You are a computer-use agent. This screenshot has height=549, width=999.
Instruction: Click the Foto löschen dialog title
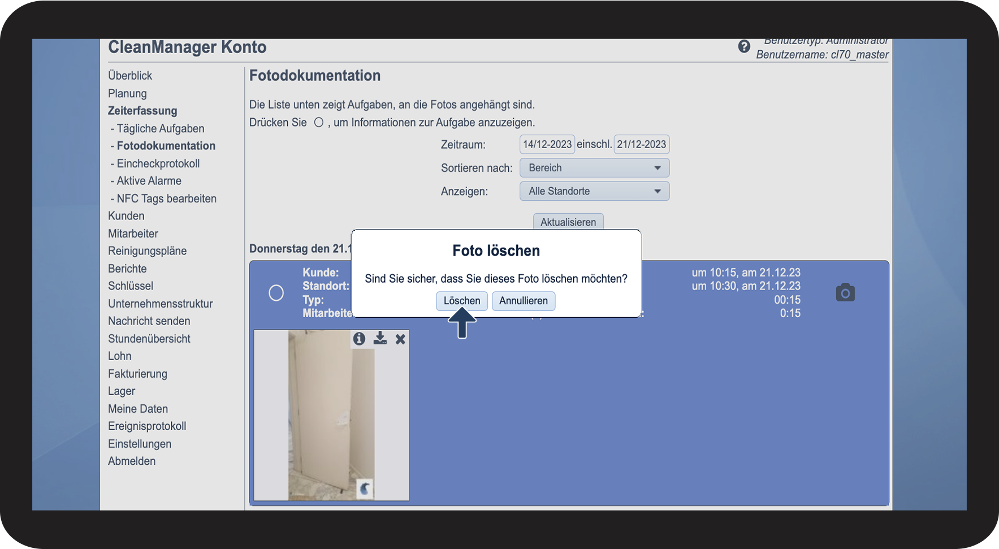pyautogui.click(x=496, y=250)
